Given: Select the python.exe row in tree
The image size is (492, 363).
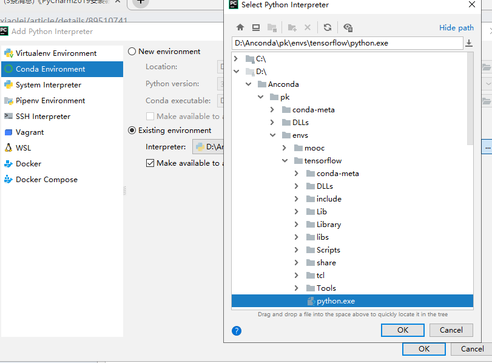Looking at the screenshot, I should [352, 301].
